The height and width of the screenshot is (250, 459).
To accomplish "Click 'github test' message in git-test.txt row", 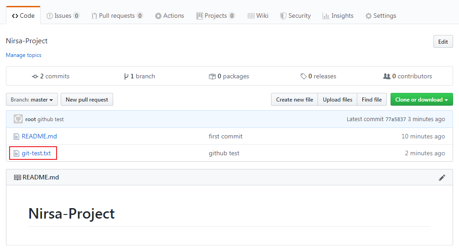I will coord(224,153).
